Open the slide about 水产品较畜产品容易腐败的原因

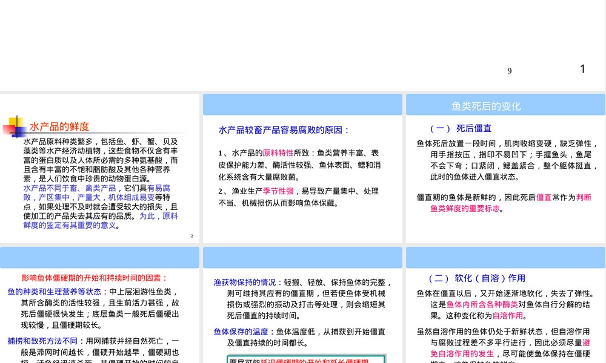click(x=302, y=168)
